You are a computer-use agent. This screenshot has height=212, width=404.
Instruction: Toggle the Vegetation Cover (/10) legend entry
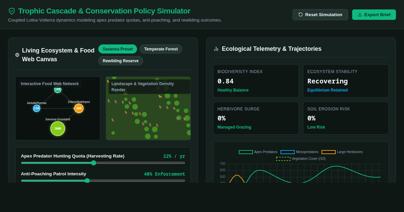pyautogui.click(x=301, y=159)
